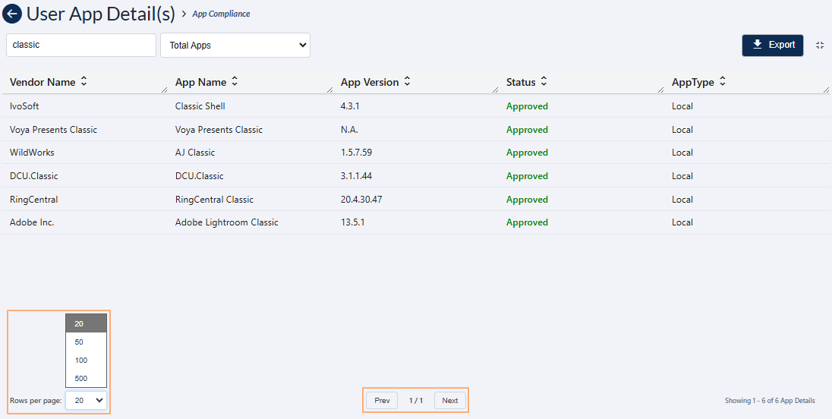Click the Vendor Name column resize handle
Image resolution: width=832 pixels, height=419 pixels.
click(165, 90)
